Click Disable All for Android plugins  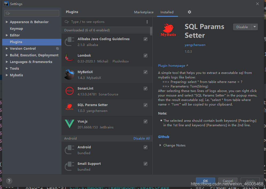coord(142,138)
